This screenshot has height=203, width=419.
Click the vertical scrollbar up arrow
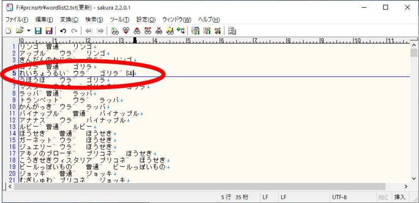pyautogui.click(x=413, y=45)
